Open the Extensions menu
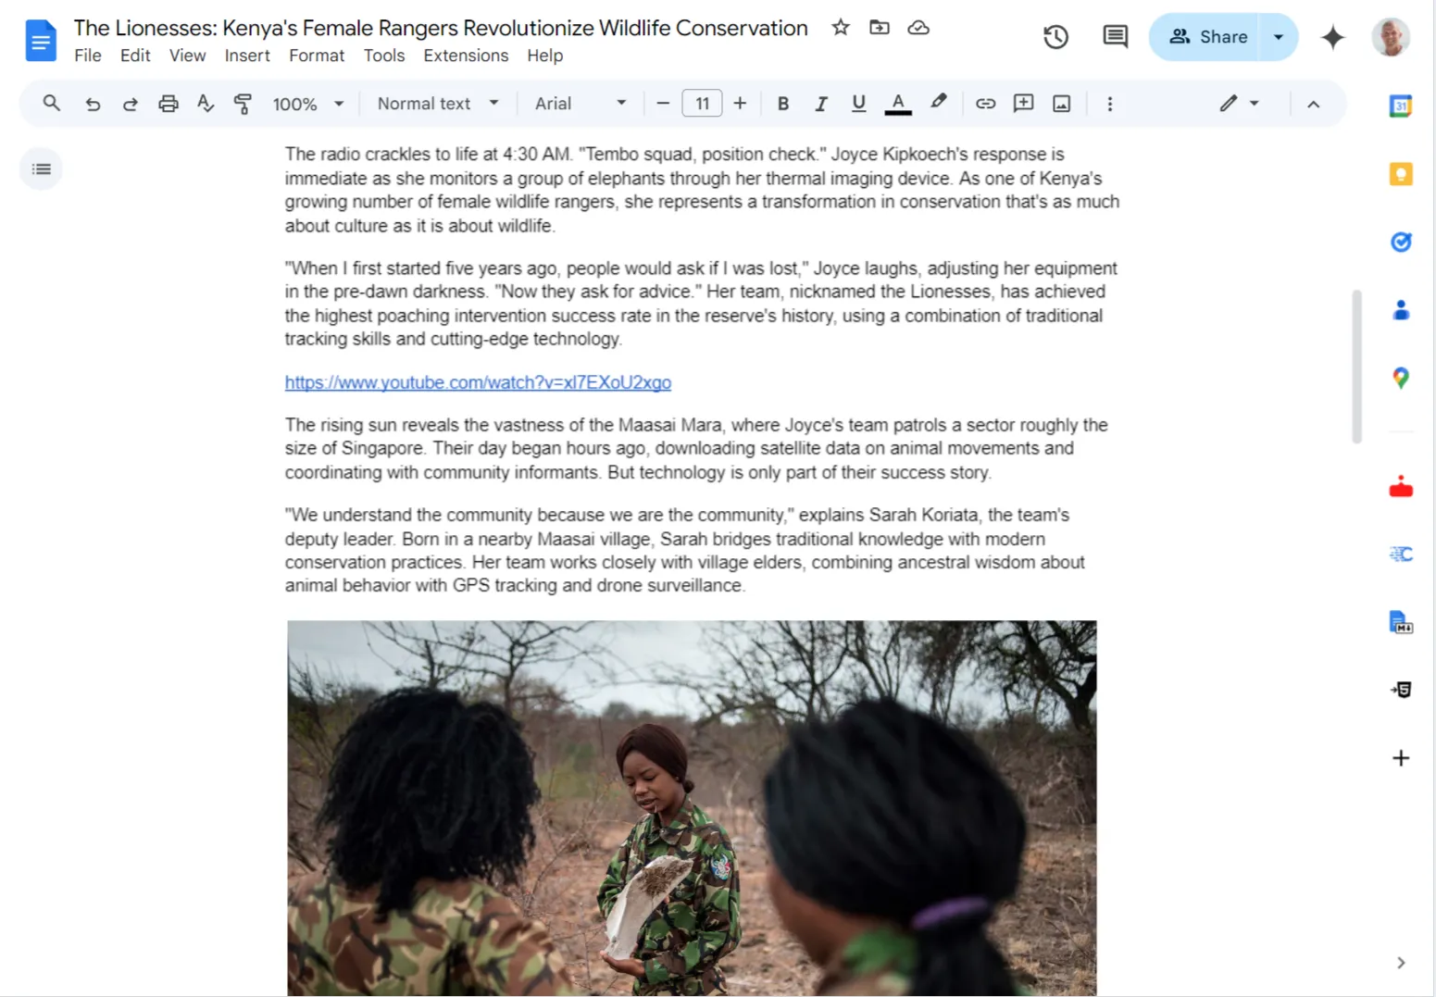 [x=466, y=56]
